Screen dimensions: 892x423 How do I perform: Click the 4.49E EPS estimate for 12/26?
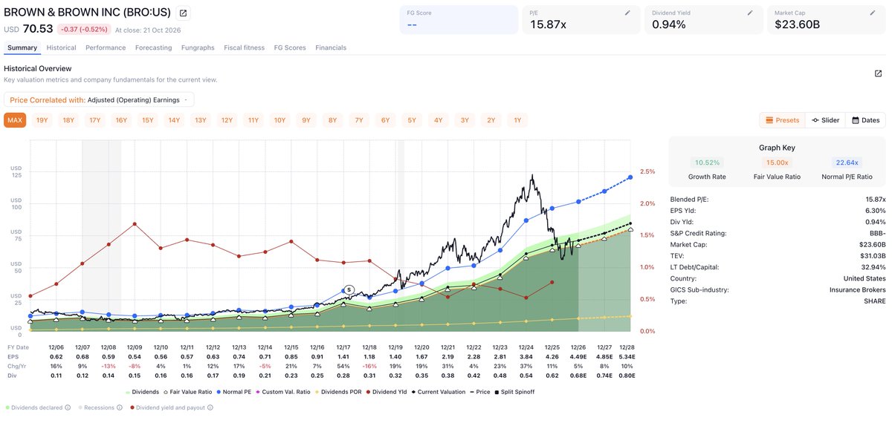pos(579,356)
